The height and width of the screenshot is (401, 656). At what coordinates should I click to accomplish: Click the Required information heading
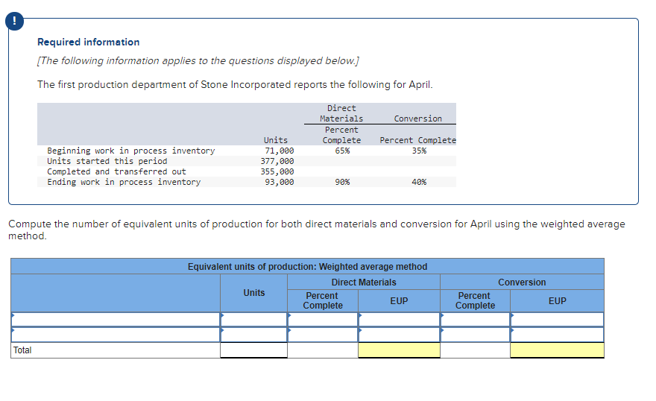pos(88,42)
